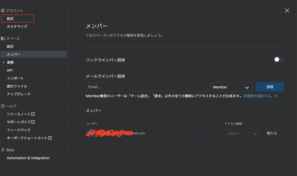Click the スペース building icon
Viewport: 297px width, 176px height.
pyautogui.click(x=3, y=38)
